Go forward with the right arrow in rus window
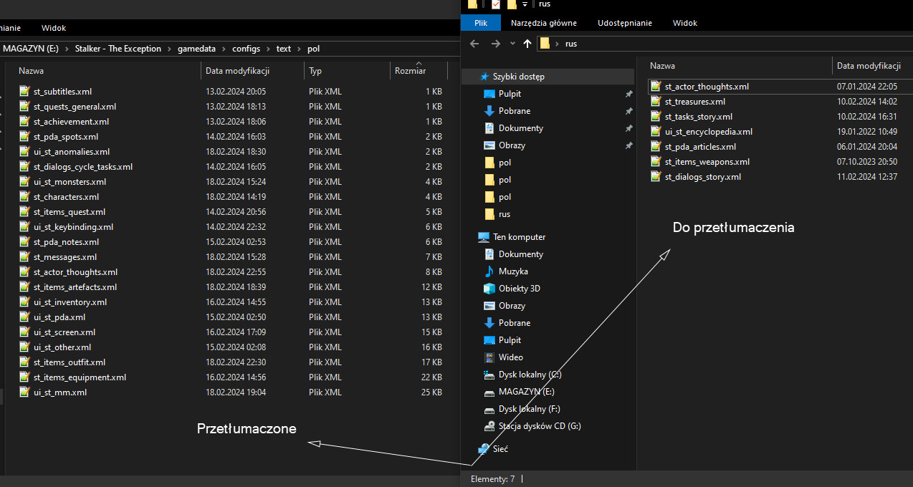Viewport: 913px width, 487px height. pyautogui.click(x=496, y=44)
